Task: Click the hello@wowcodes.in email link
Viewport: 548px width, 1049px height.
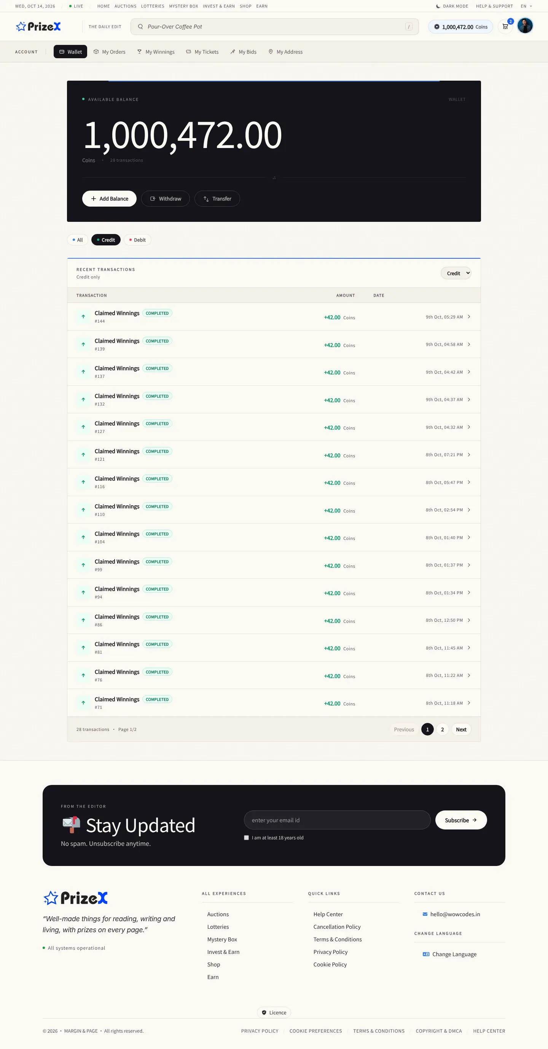Action: coord(455,914)
